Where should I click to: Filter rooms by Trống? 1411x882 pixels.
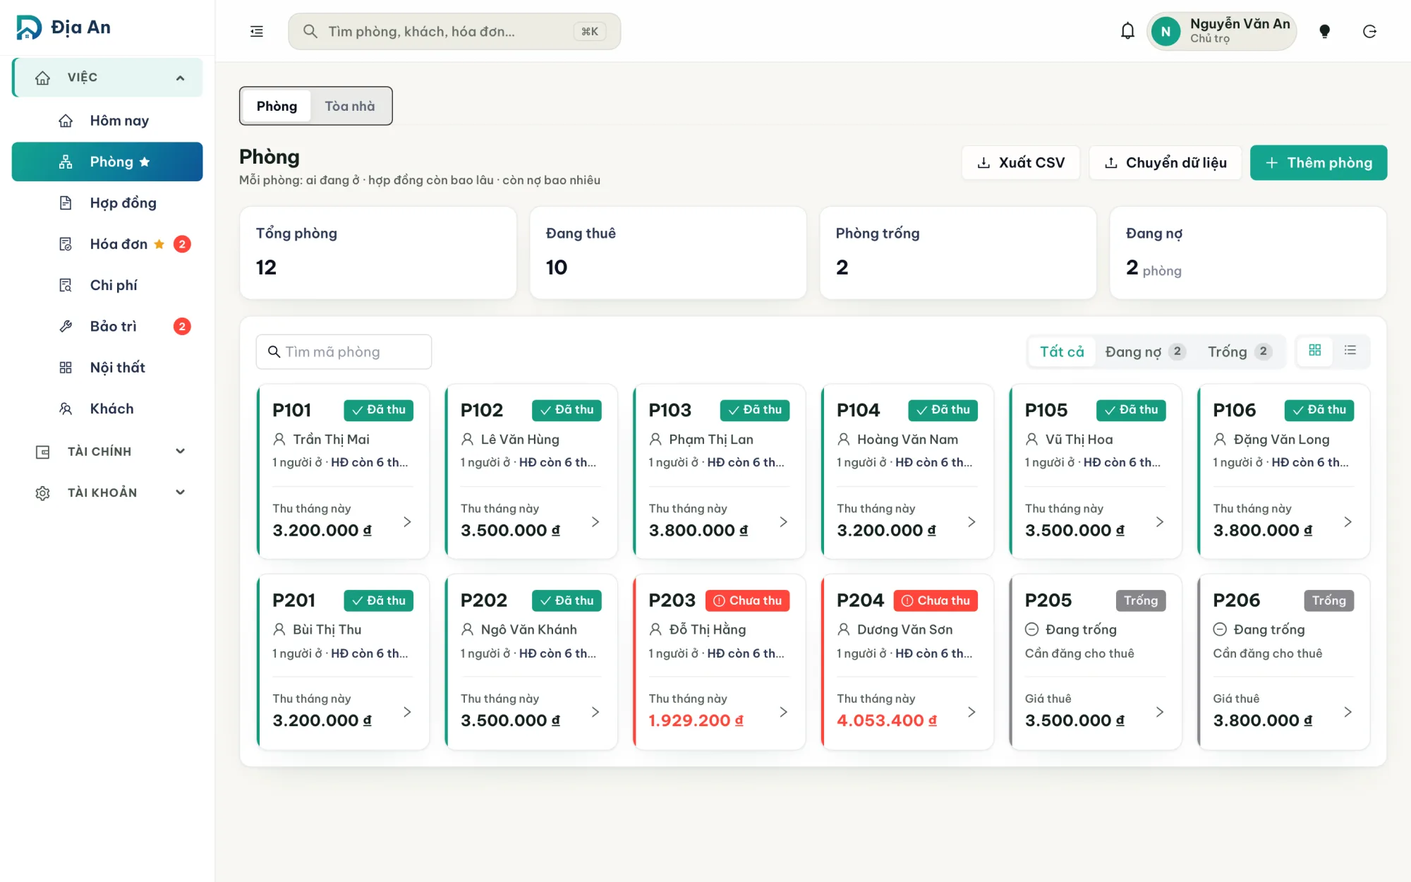coord(1240,351)
